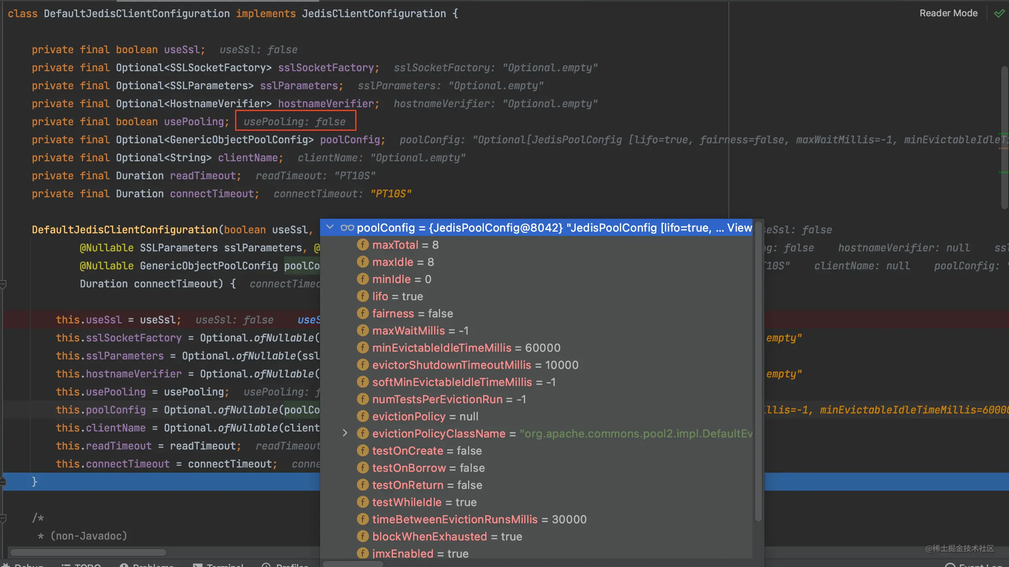Screen dimensions: 1009x567
Task: Click the field icon beside timeBetweenEvictionRunsMillis
Action: [x=363, y=519]
